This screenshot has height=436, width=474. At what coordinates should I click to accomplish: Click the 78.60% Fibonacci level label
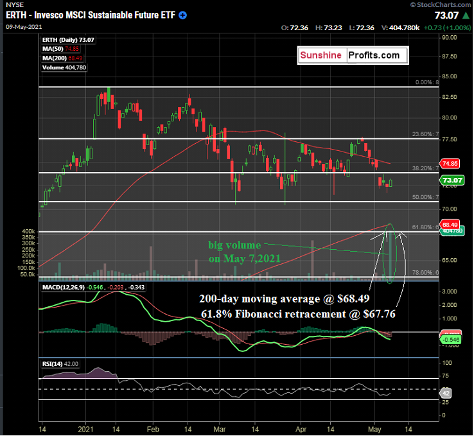tap(425, 272)
